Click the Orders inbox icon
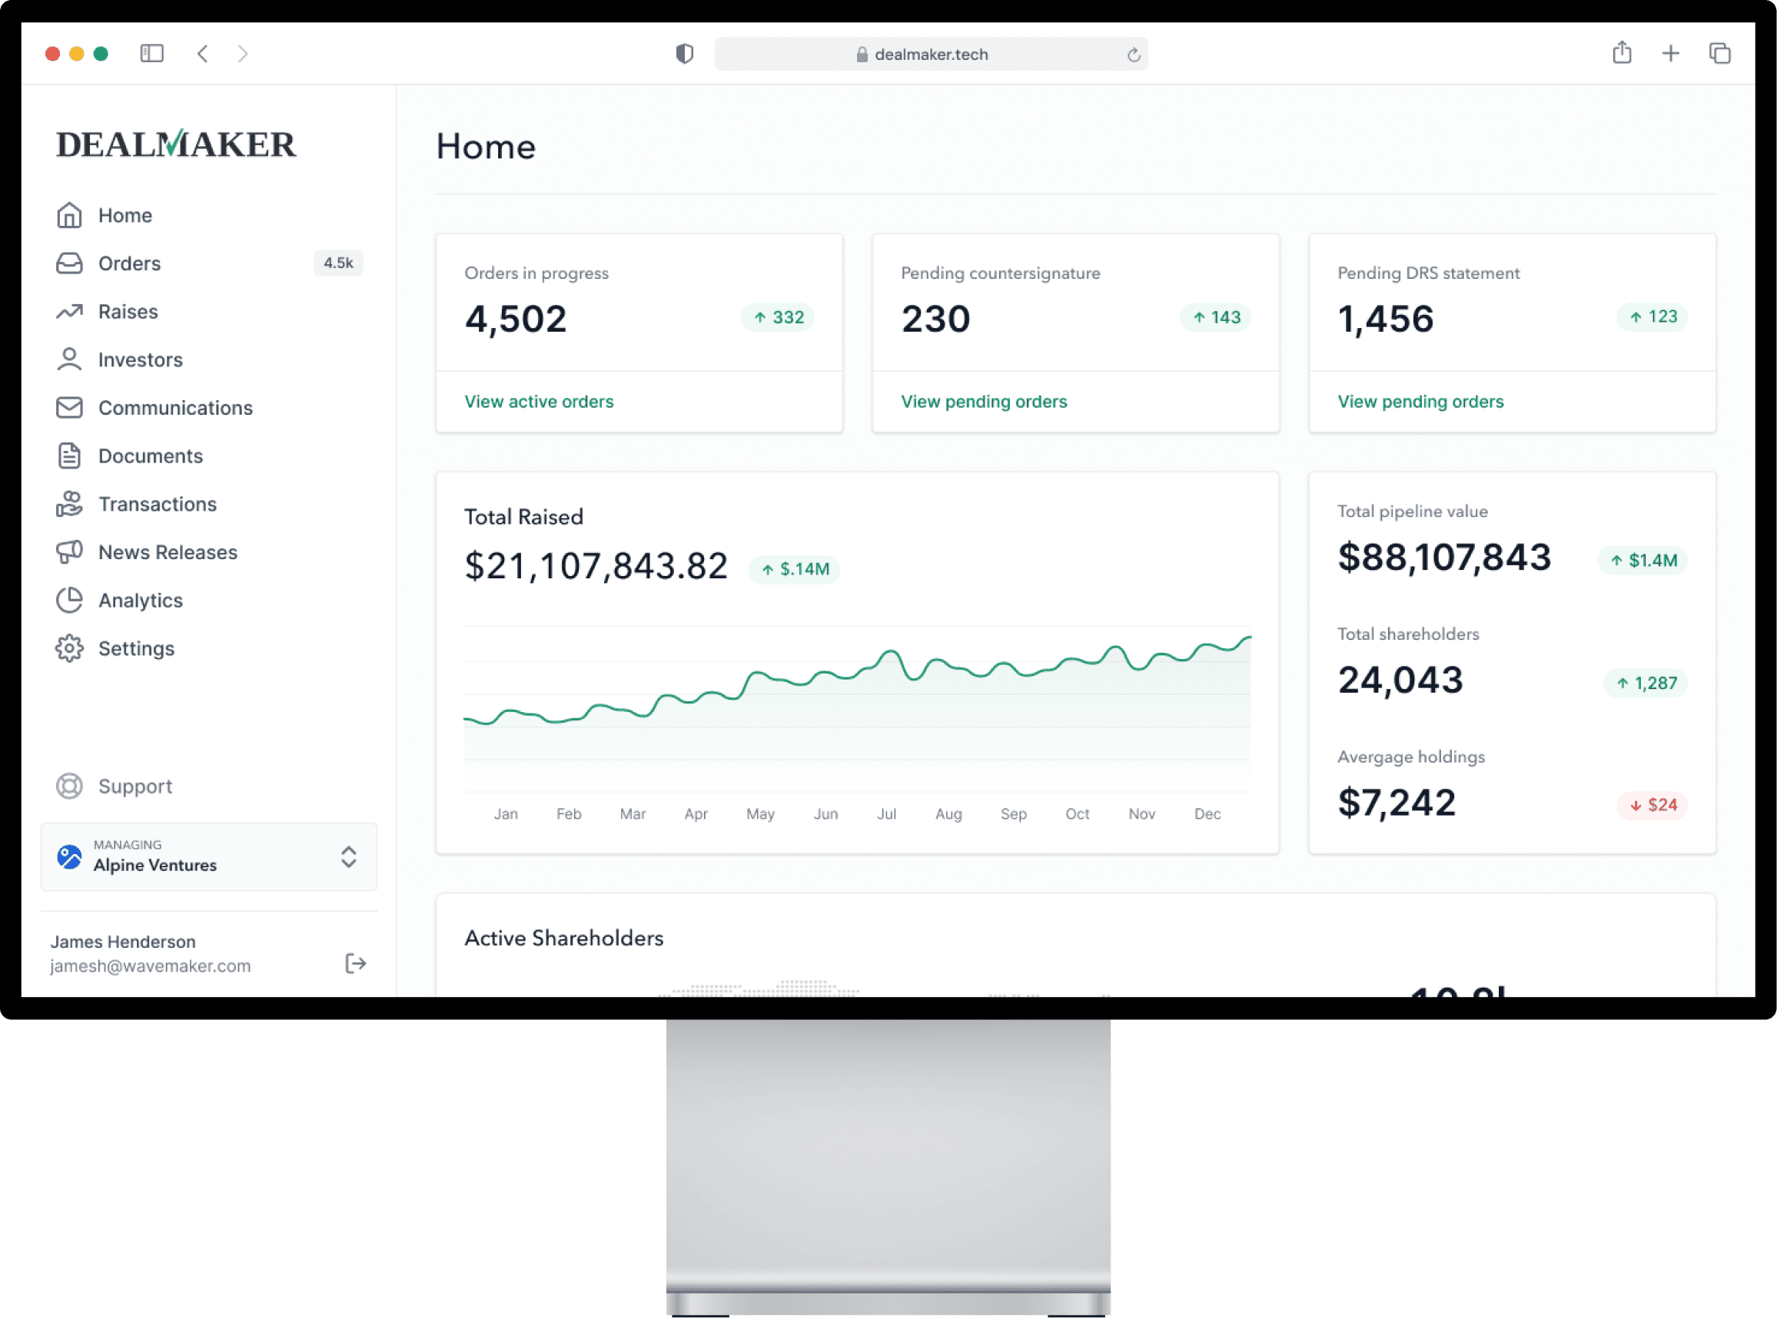The height and width of the screenshot is (1318, 1777). pos(69,263)
